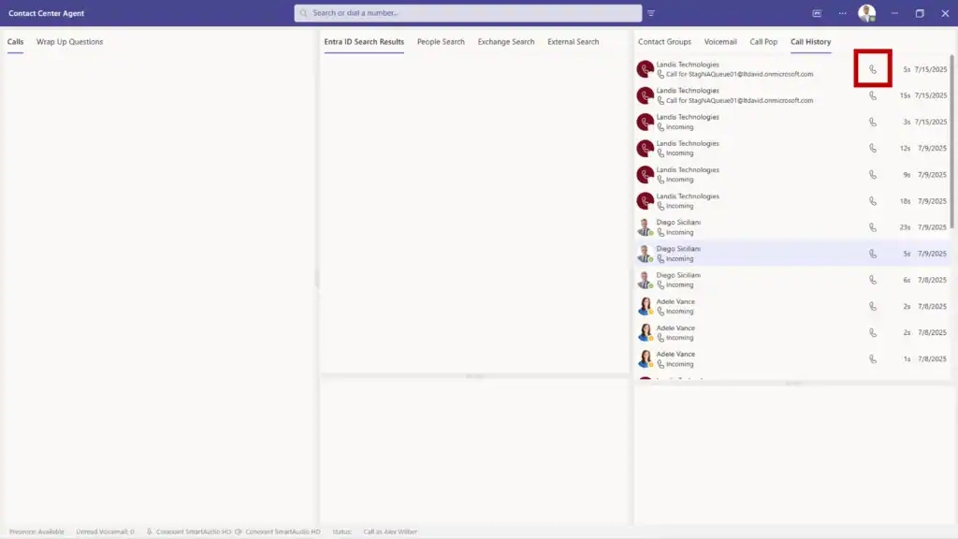
Task: Click your profile avatar in the title bar
Action: pos(866,13)
